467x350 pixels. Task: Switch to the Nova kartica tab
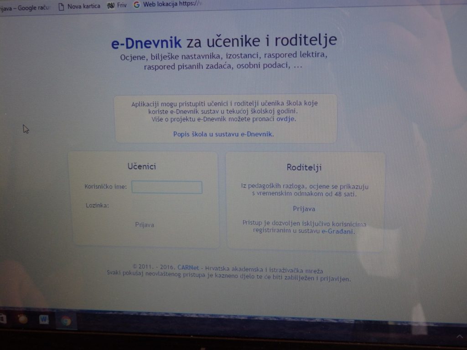[84, 5]
